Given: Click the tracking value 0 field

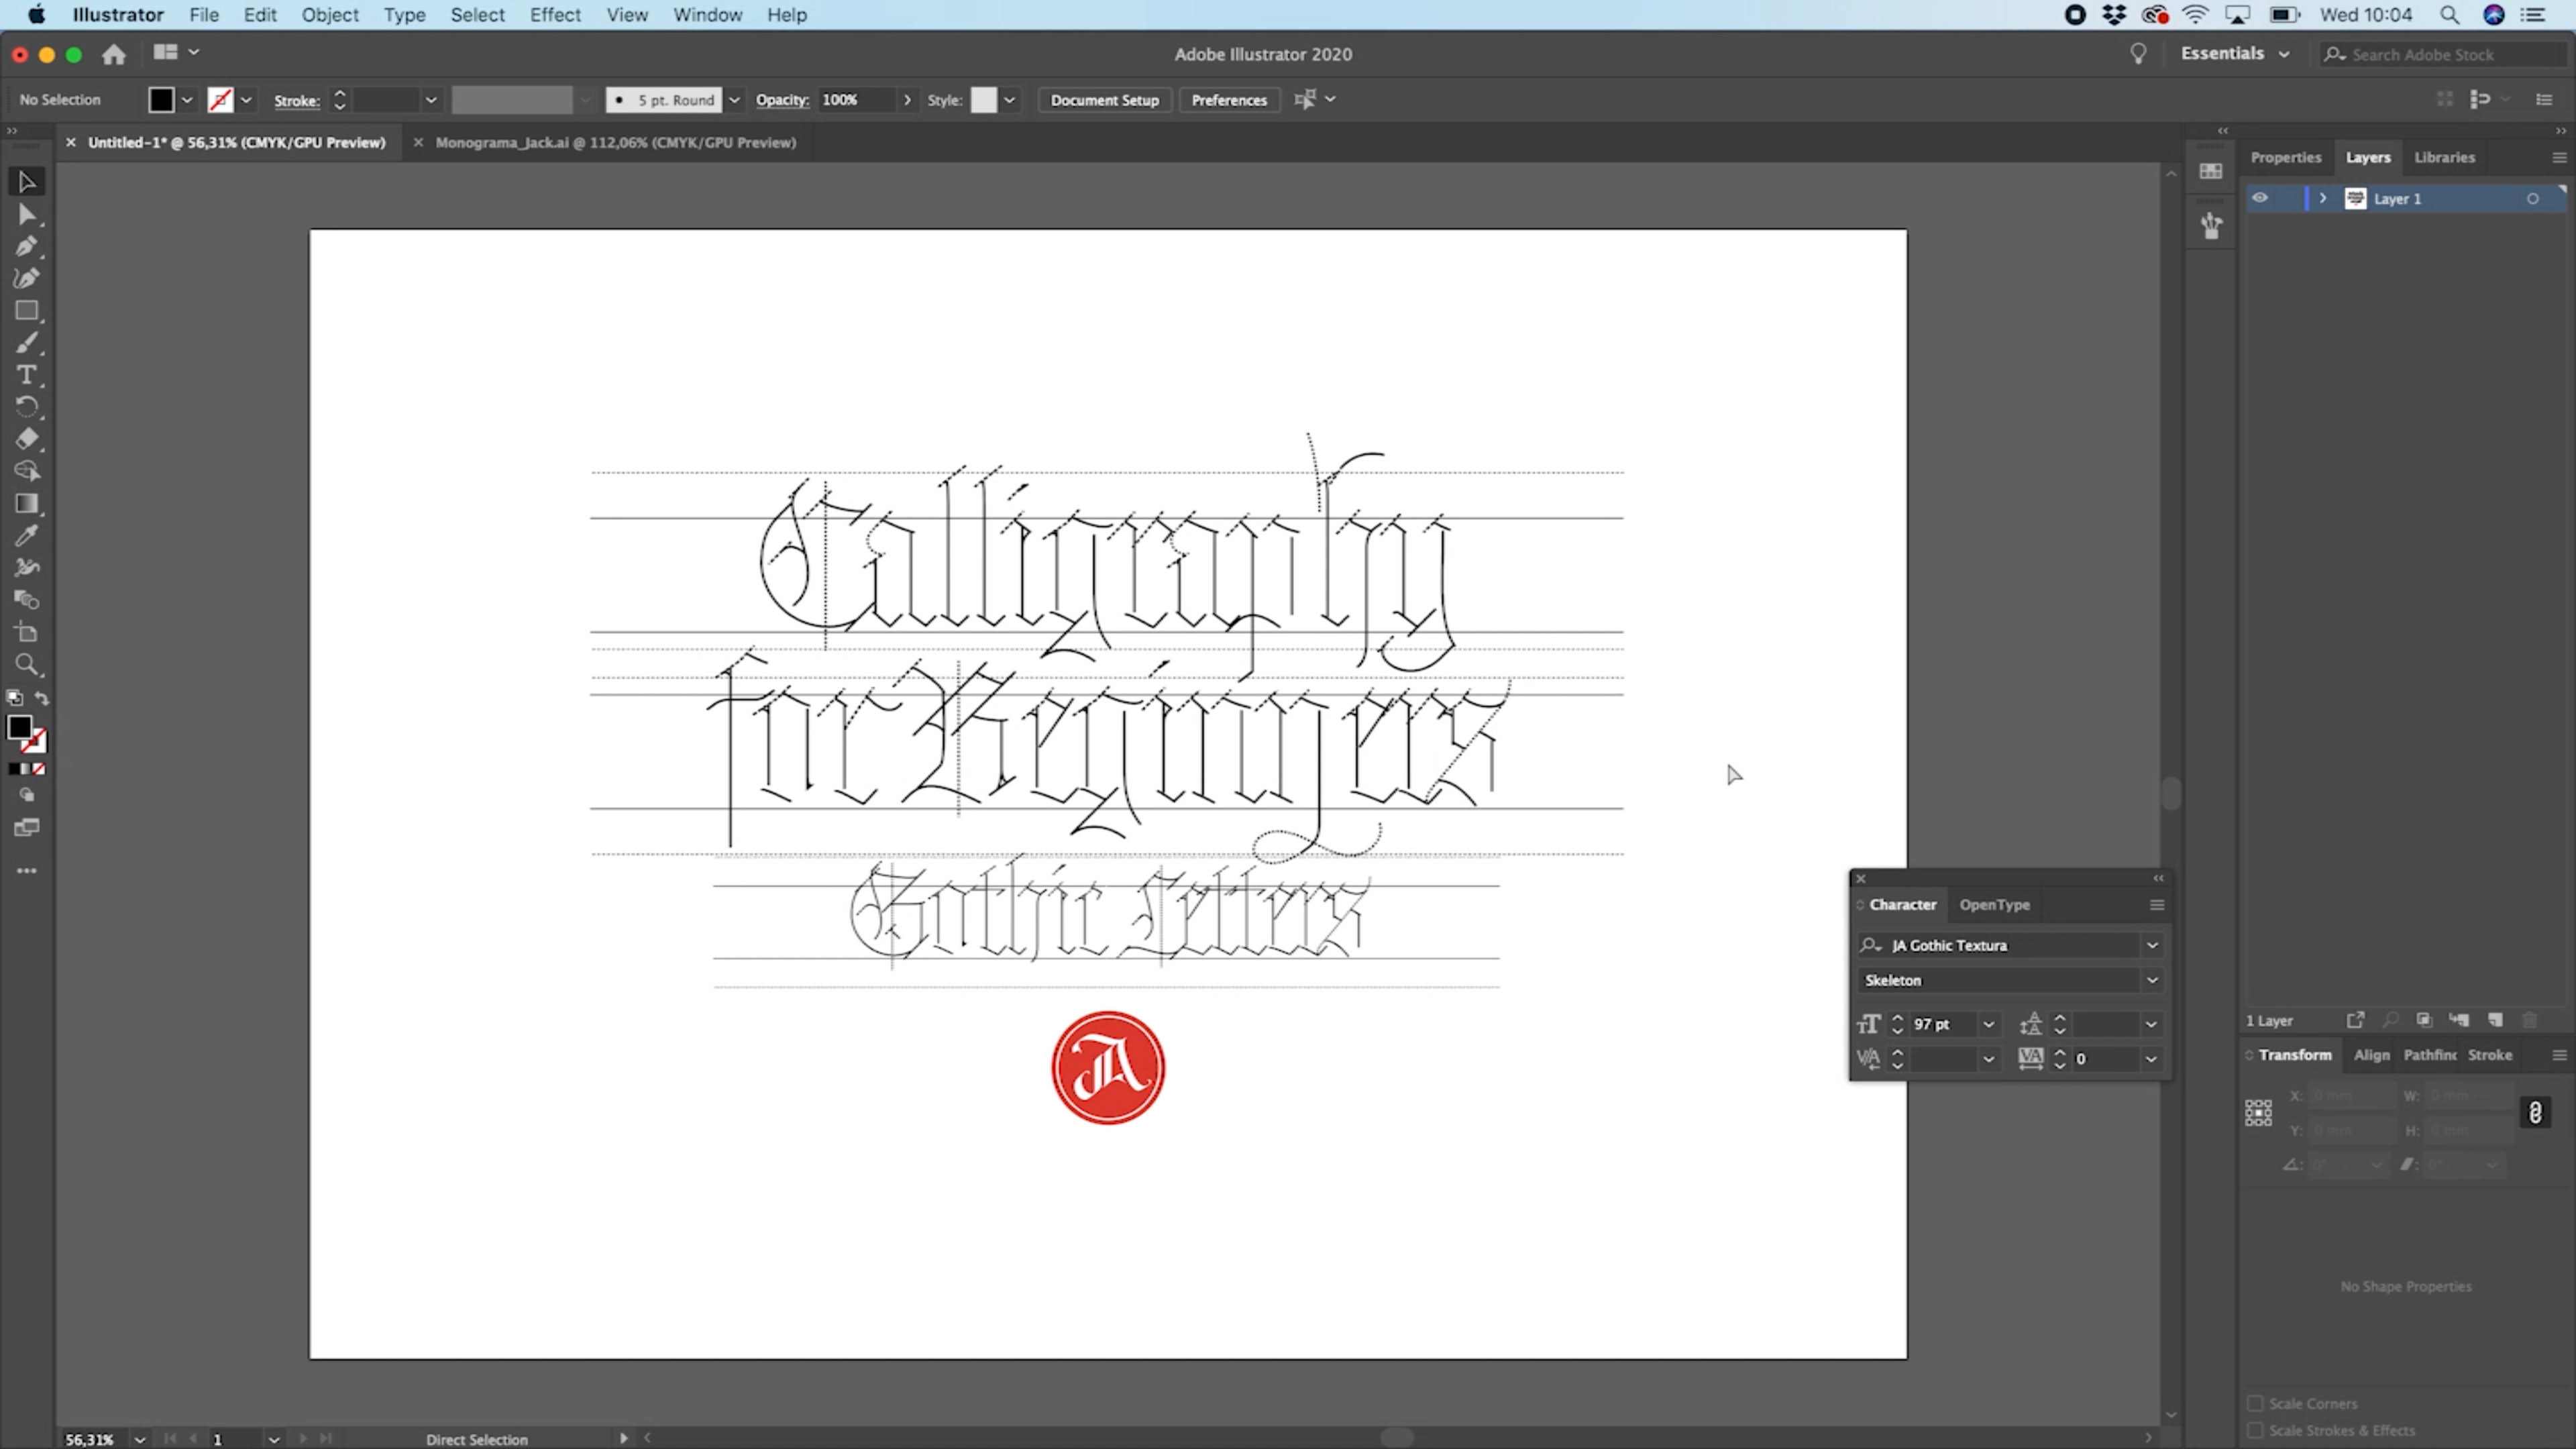Looking at the screenshot, I should pos(2106,1058).
